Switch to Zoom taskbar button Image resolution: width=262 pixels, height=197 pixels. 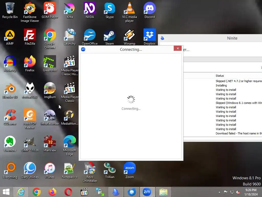(x=147, y=192)
